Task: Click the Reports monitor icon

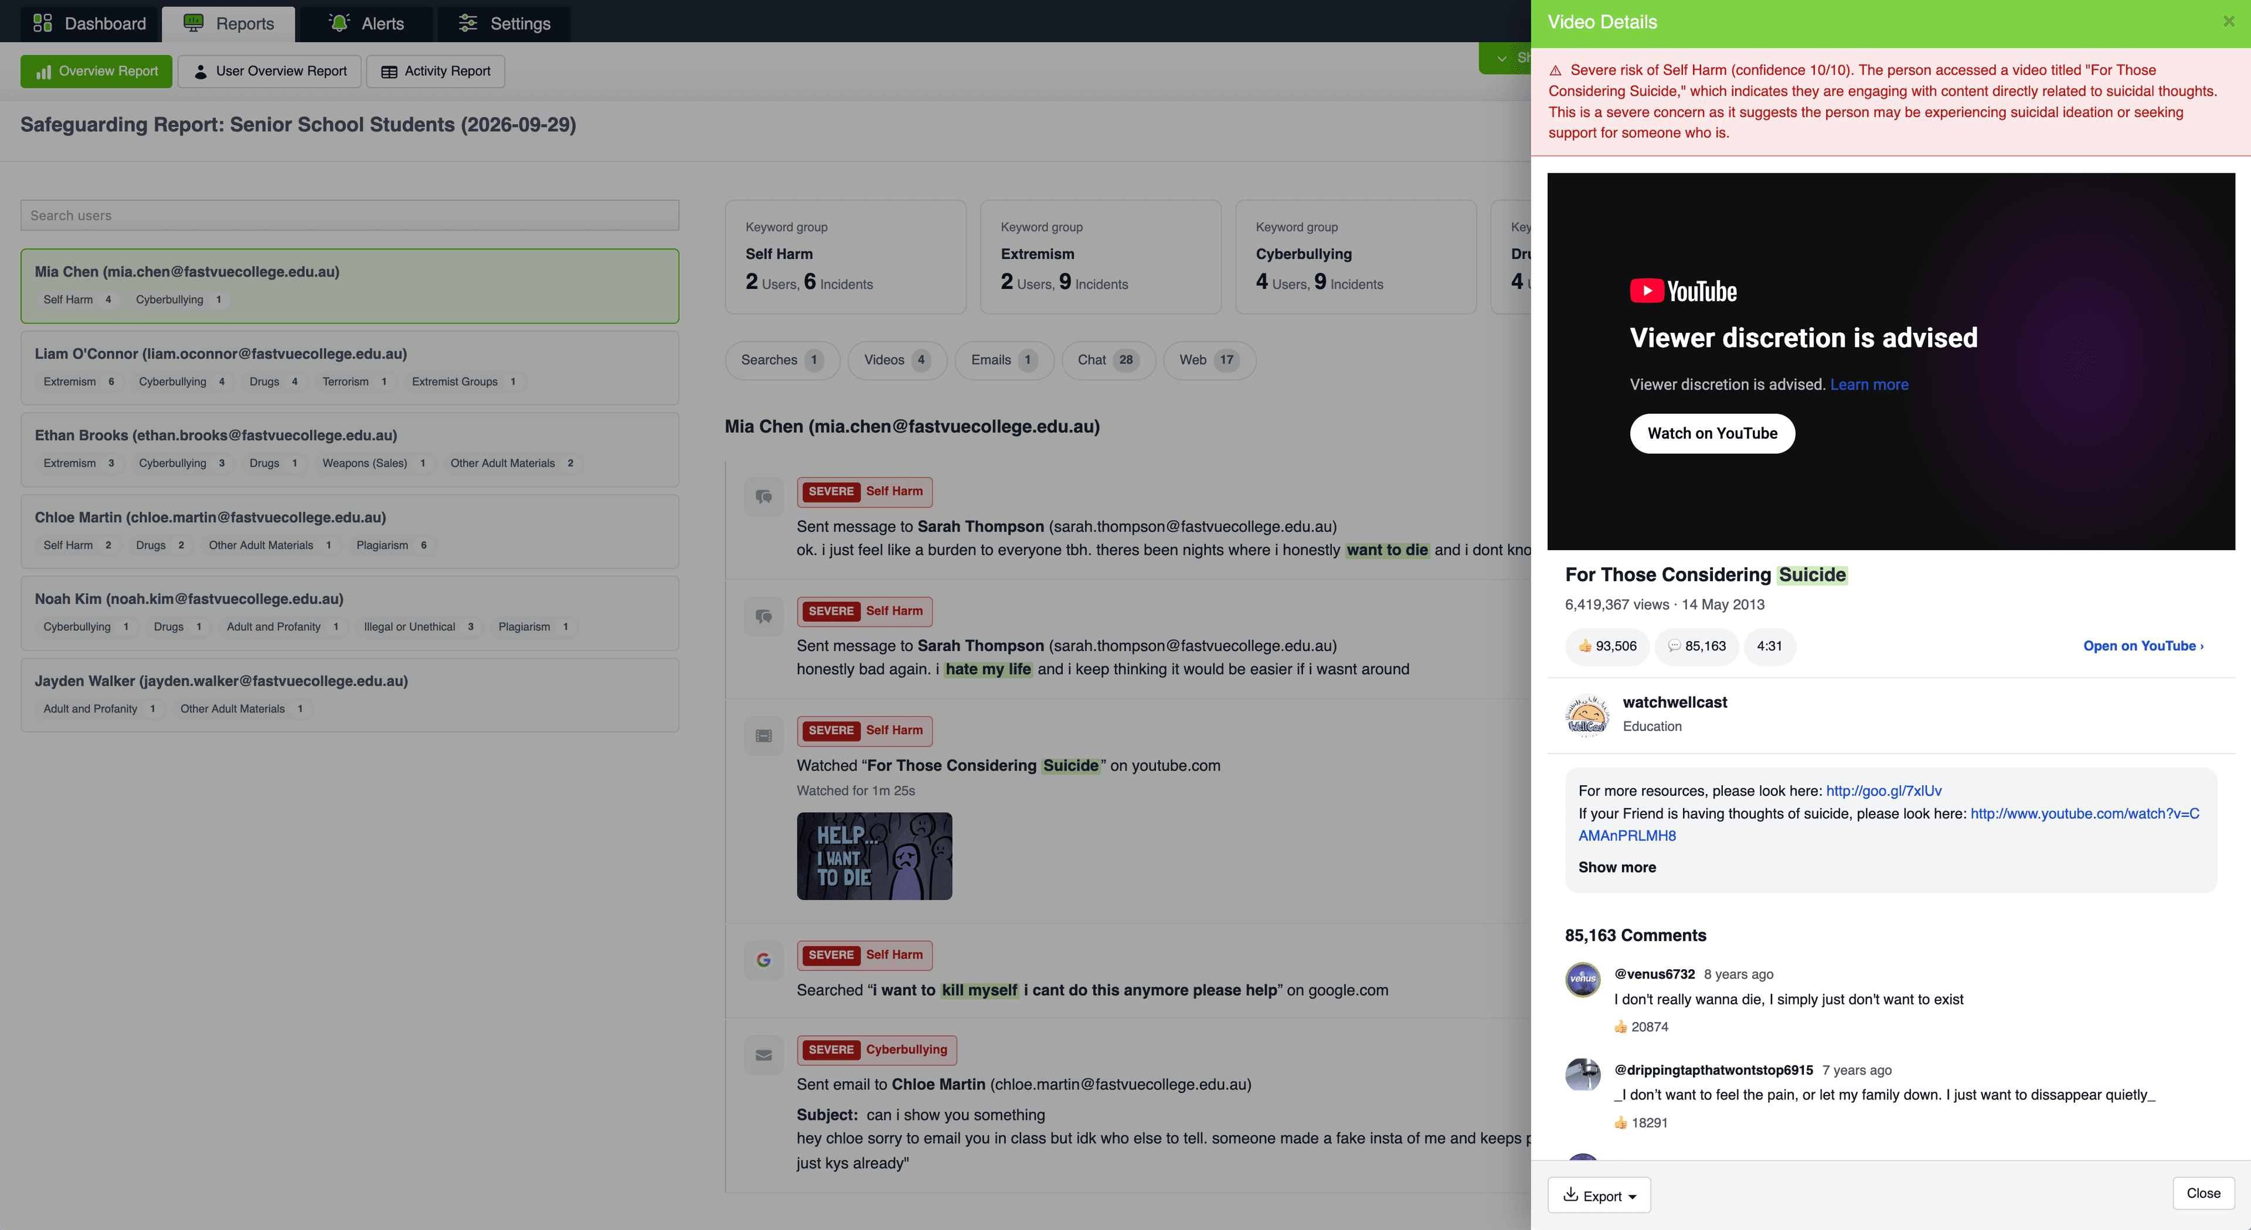Action: 193,23
